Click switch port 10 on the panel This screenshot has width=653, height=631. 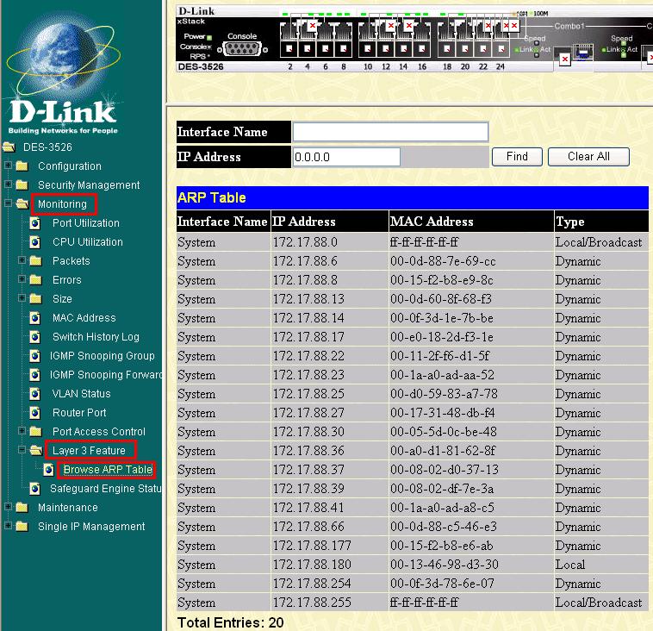coord(367,49)
